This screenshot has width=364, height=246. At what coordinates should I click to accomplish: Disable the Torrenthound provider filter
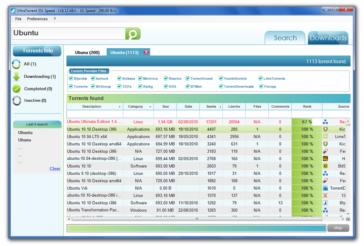pos(187,78)
